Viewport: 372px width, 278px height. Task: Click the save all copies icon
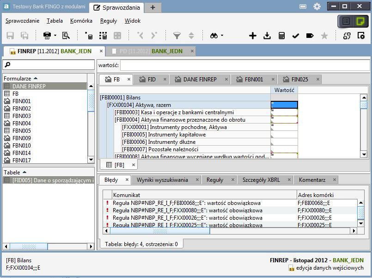click(24, 36)
